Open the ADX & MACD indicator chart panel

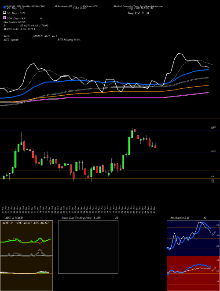(x=26, y=256)
